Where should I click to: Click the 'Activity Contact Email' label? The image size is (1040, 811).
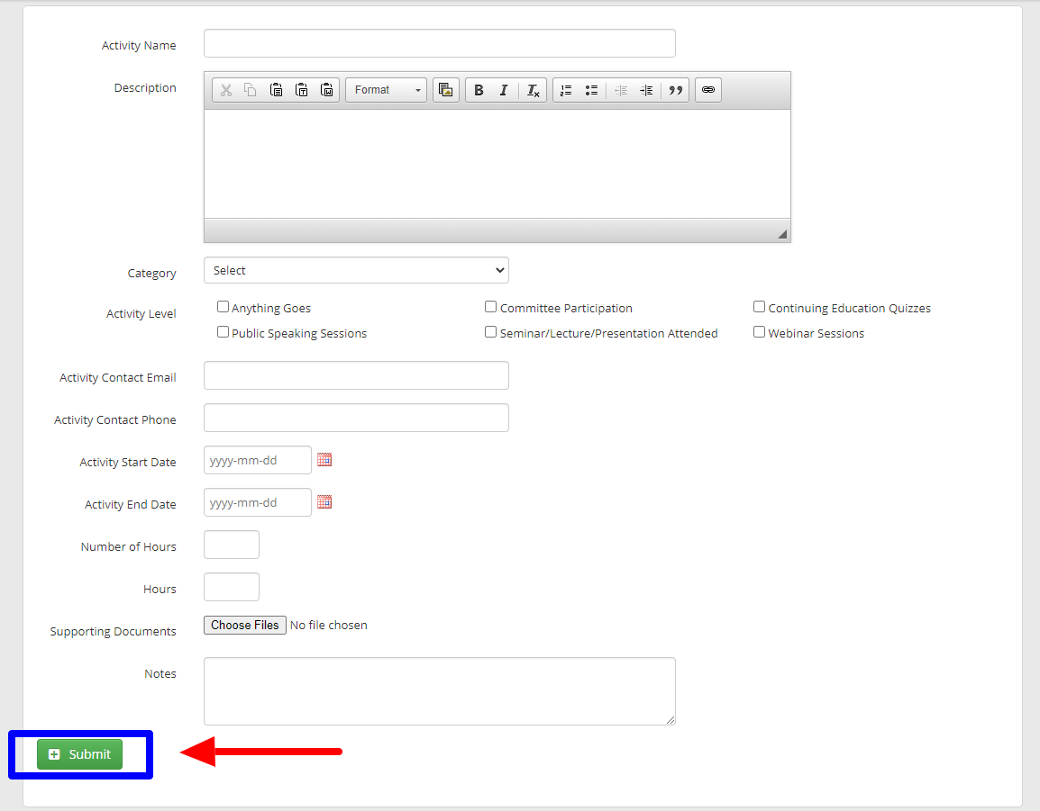(x=118, y=377)
